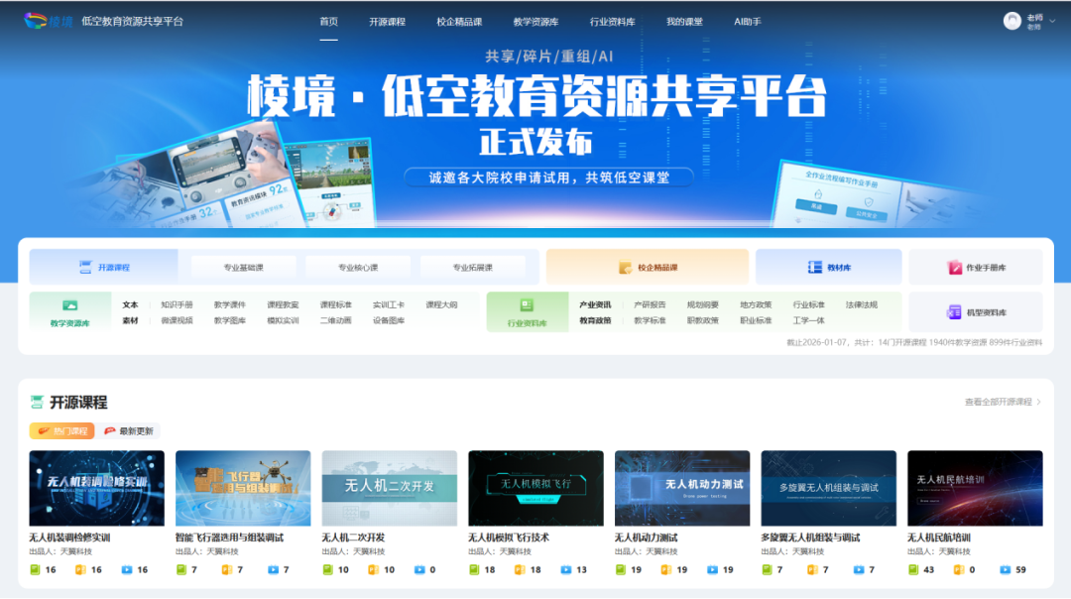Click the 教学资源库 green icon

click(x=69, y=305)
